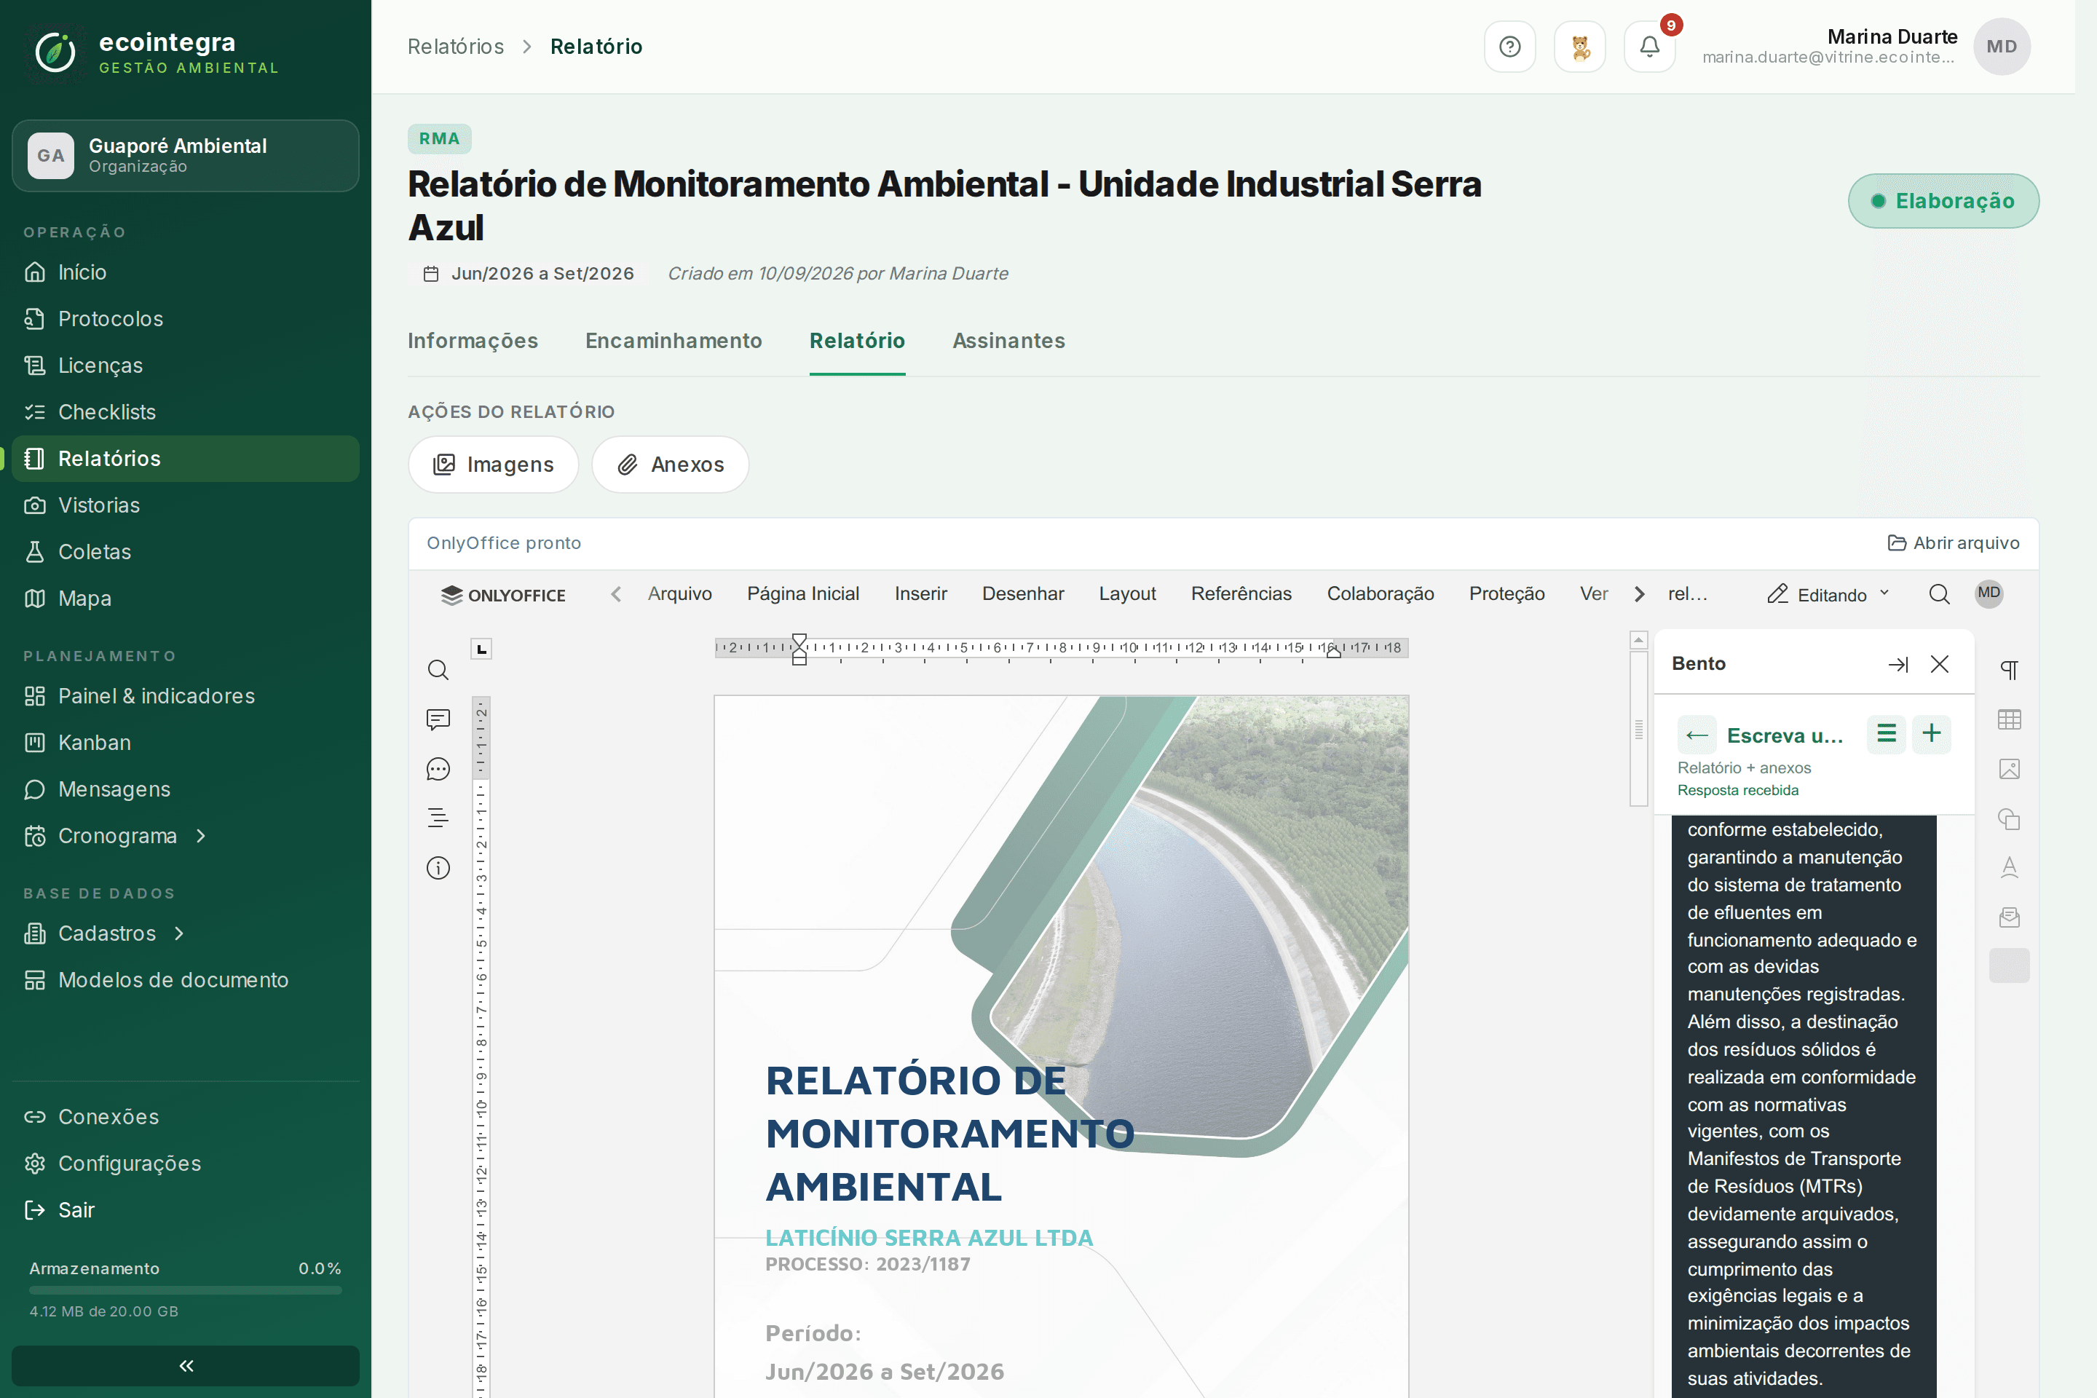Click the plus icon in Bento panel

1931,734
